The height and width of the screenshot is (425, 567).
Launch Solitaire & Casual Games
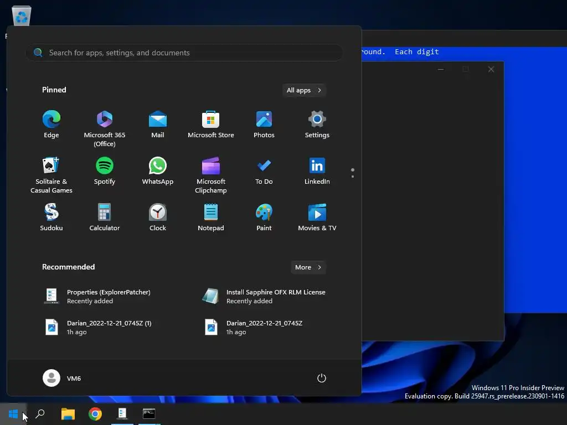(x=51, y=175)
